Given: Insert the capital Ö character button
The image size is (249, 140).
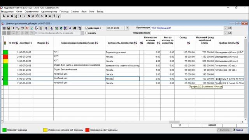Looking at the screenshot, I should [x=37, y=16].
